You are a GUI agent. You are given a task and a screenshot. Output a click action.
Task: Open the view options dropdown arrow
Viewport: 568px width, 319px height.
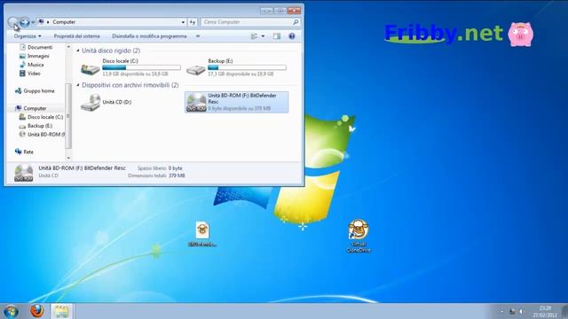coord(263,36)
